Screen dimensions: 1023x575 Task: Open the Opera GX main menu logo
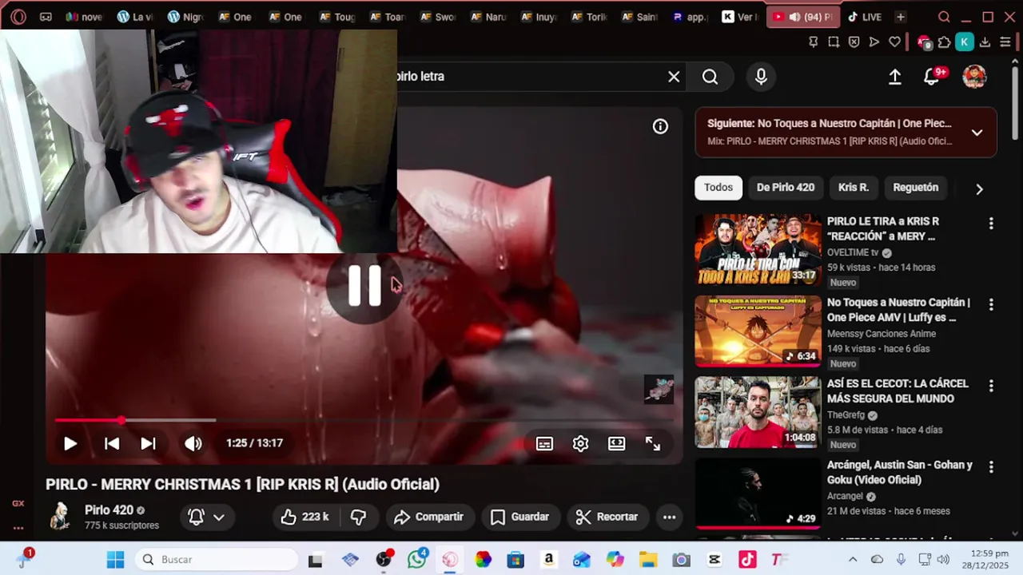18,17
